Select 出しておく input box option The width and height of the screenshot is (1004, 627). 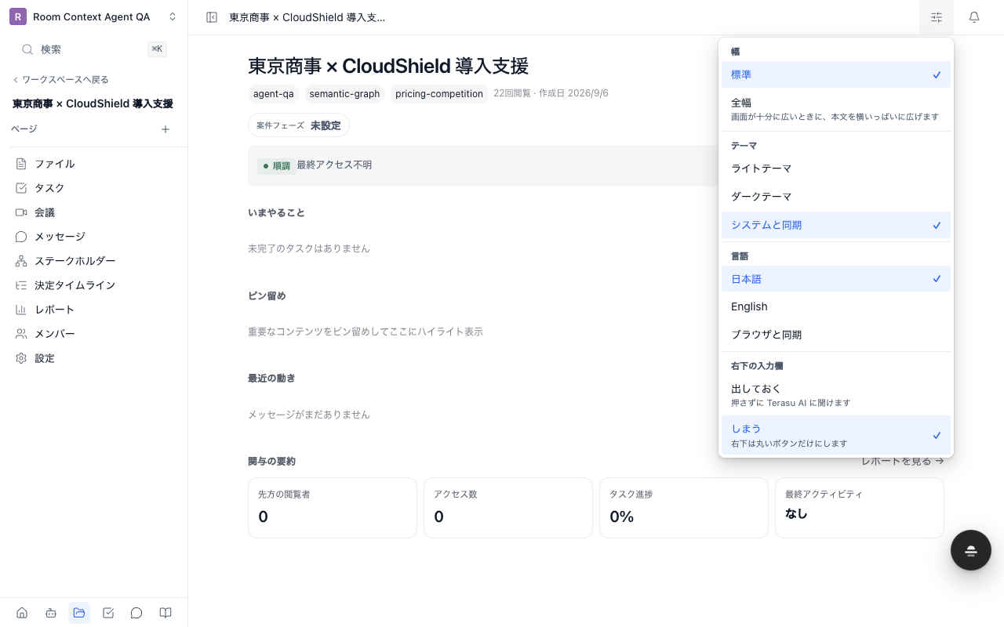(x=836, y=395)
